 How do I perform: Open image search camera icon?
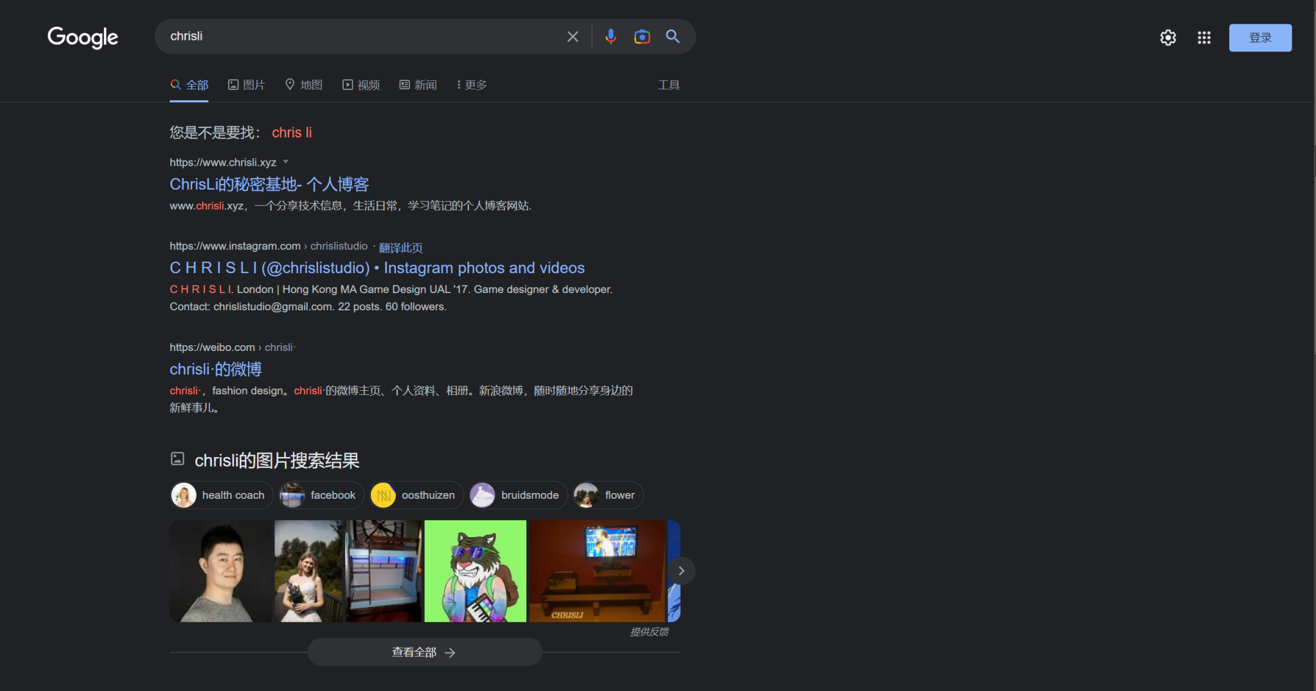click(x=642, y=37)
